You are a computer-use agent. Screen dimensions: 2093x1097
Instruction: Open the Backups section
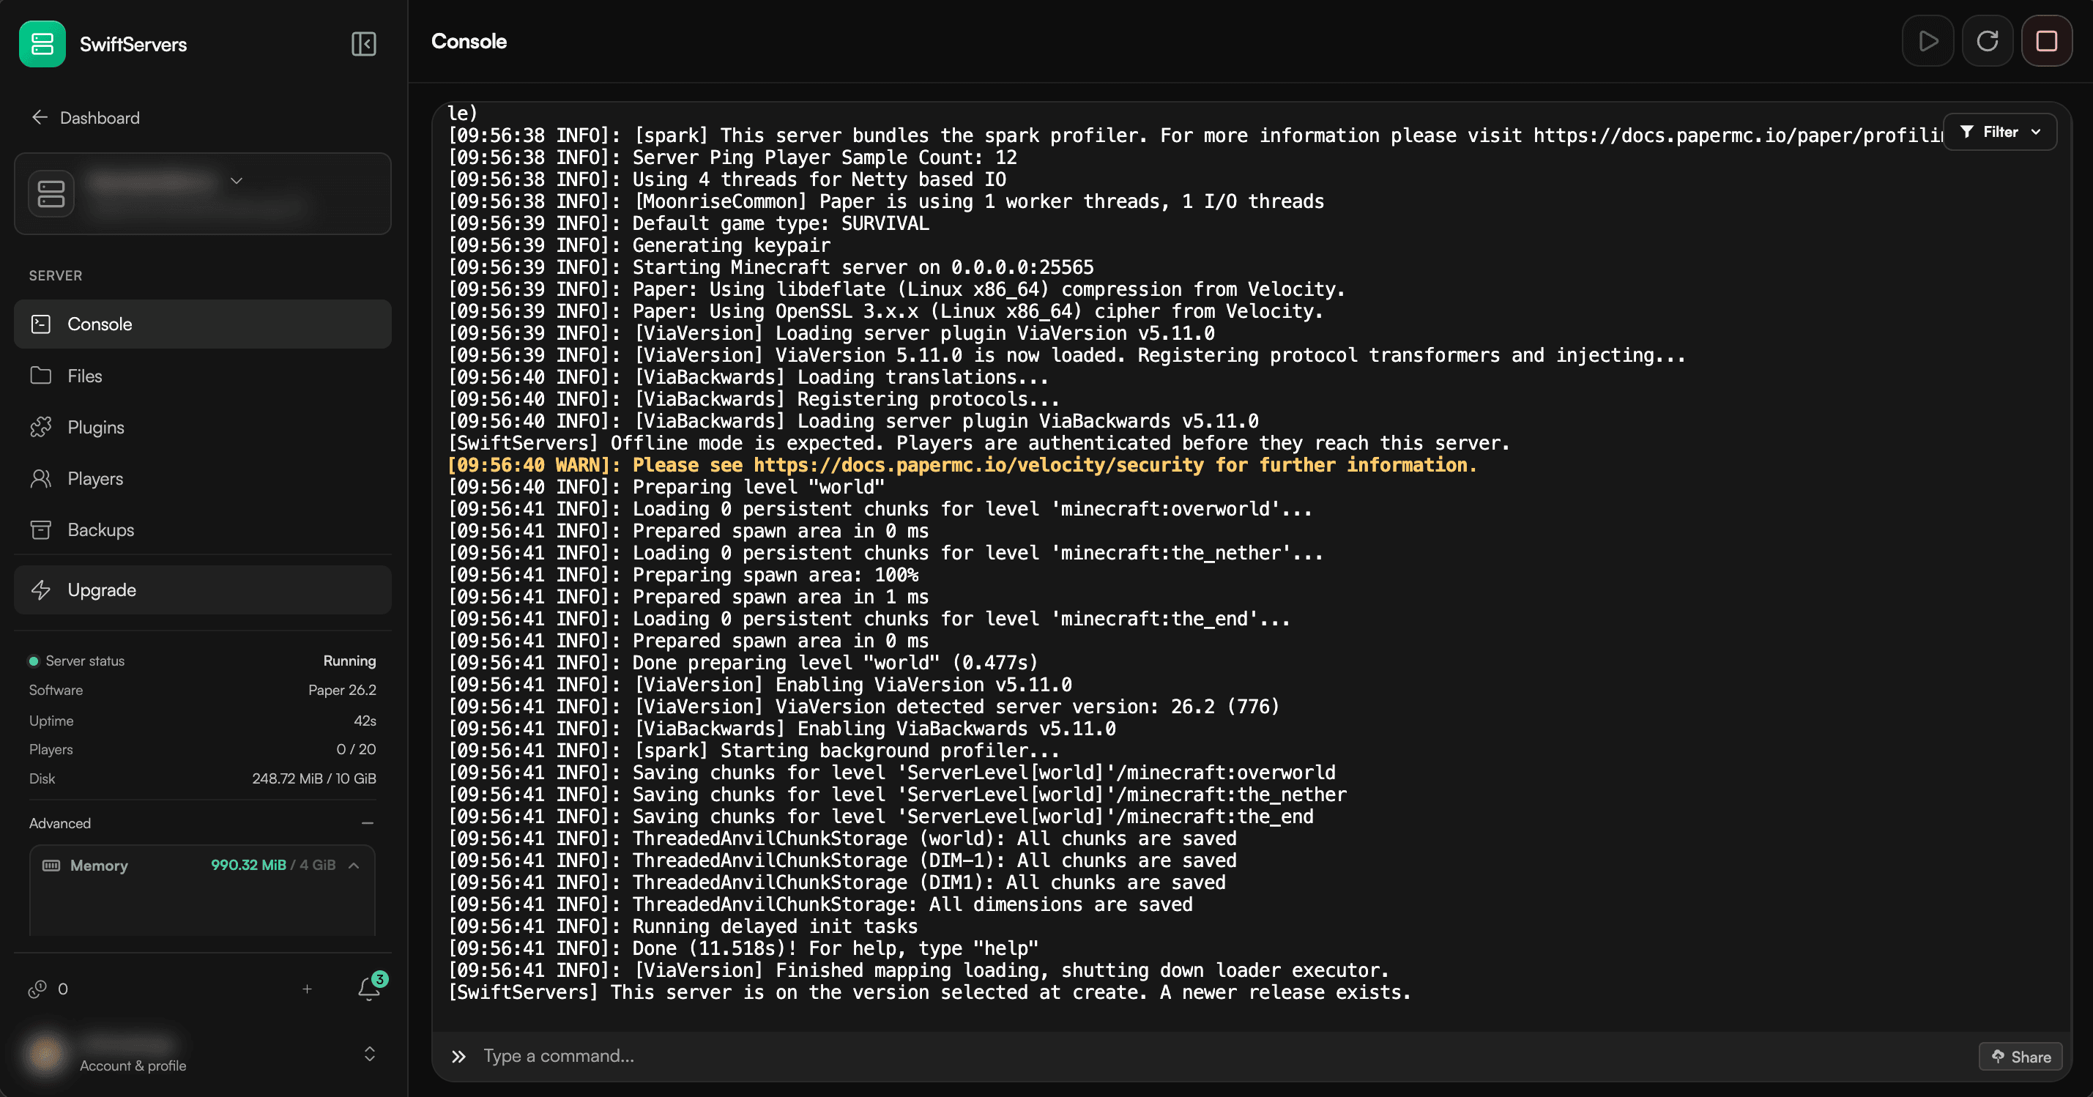coord(203,529)
